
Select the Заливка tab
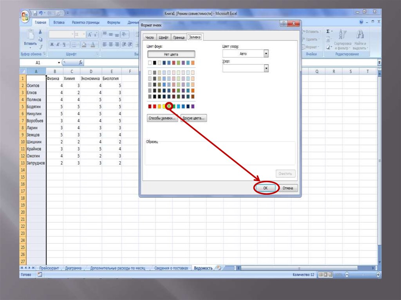point(195,37)
